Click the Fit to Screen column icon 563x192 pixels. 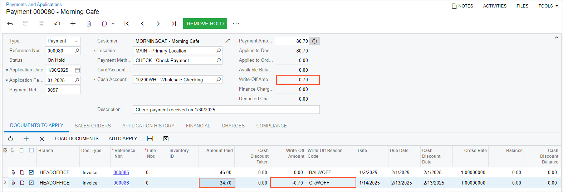point(150,139)
